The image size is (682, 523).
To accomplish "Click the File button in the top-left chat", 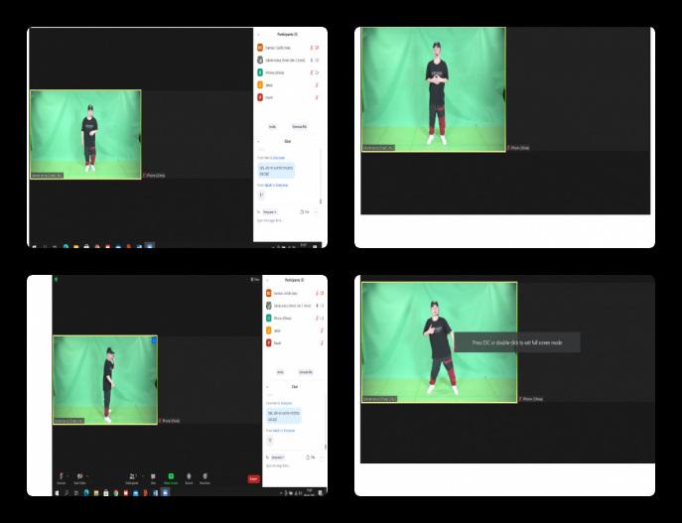I will tap(305, 211).
